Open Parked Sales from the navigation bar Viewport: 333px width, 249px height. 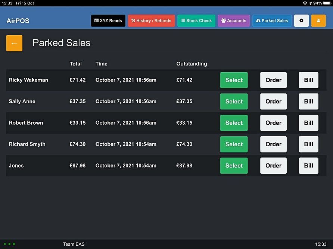[x=272, y=20]
